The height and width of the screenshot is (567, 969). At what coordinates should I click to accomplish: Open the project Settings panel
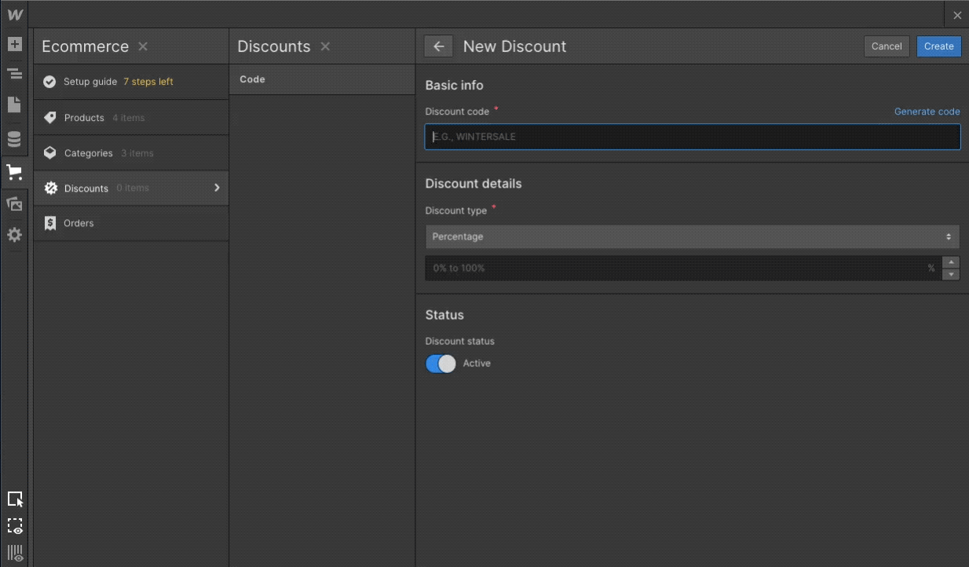coord(15,235)
